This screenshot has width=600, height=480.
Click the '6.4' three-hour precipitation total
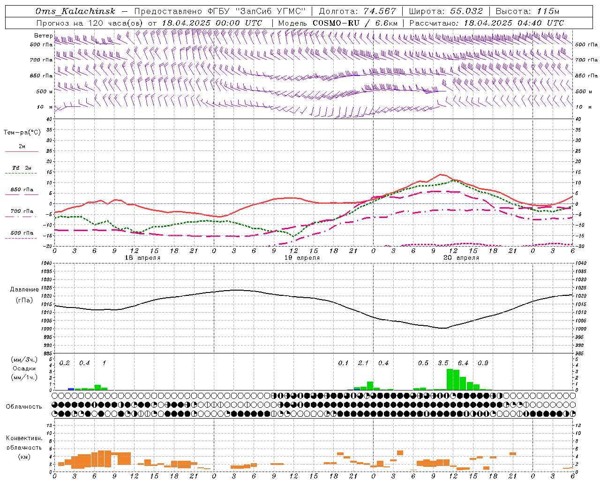point(463,363)
